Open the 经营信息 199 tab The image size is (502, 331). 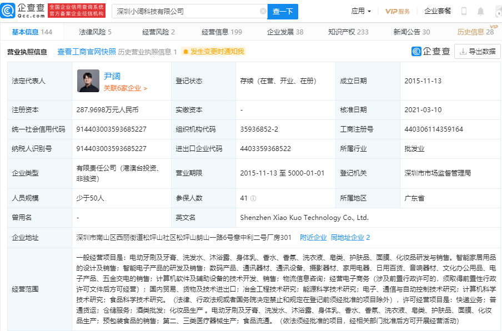tap(222, 32)
